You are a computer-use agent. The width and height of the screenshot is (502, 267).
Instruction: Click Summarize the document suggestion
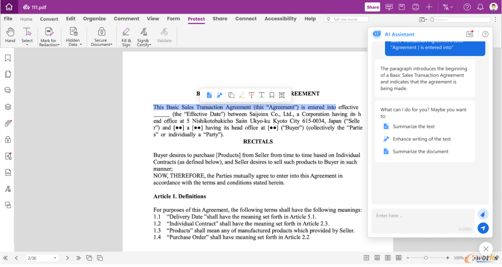coord(416,151)
